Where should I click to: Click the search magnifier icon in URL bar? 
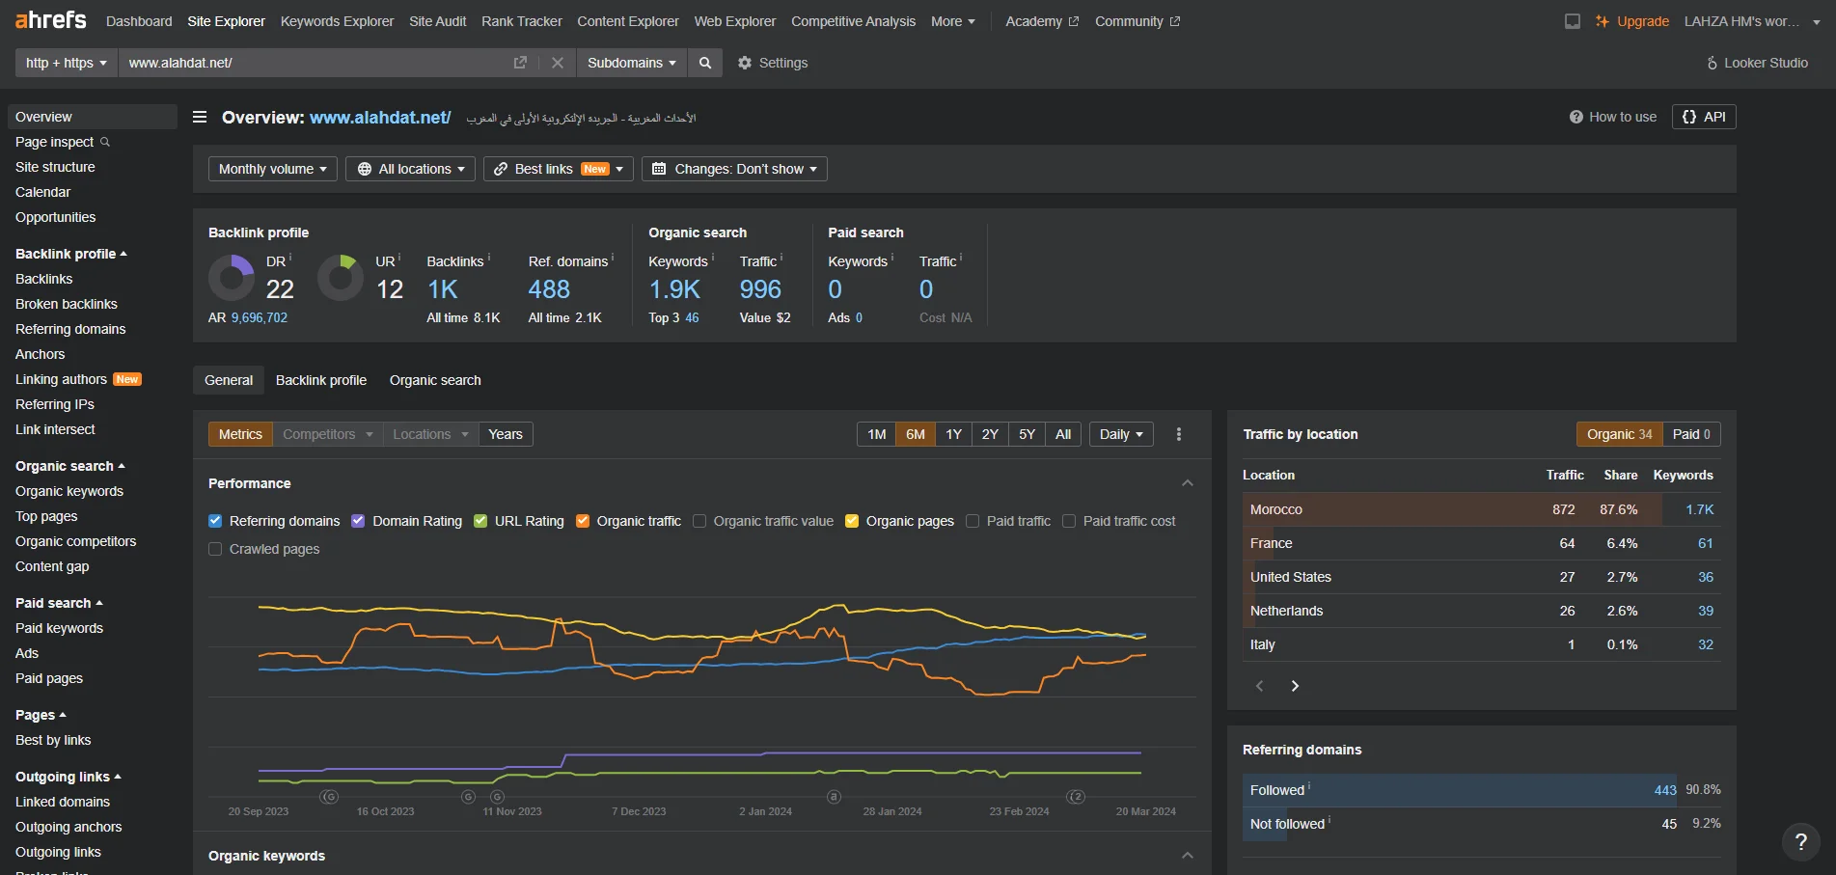[x=705, y=63]
